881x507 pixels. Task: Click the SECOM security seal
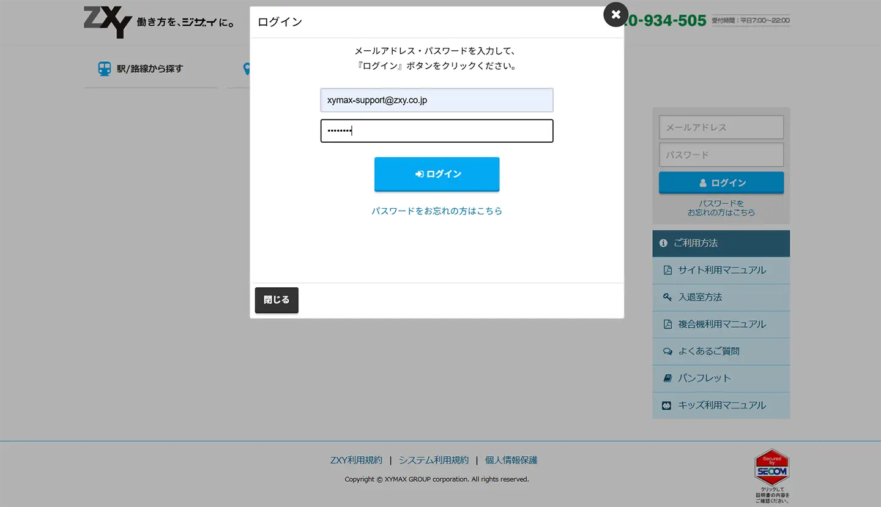pyautogui.click(x=771, y=468)
